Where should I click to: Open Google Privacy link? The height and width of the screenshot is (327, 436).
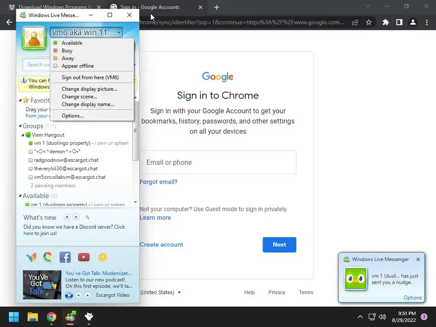[x=277, y=293]
